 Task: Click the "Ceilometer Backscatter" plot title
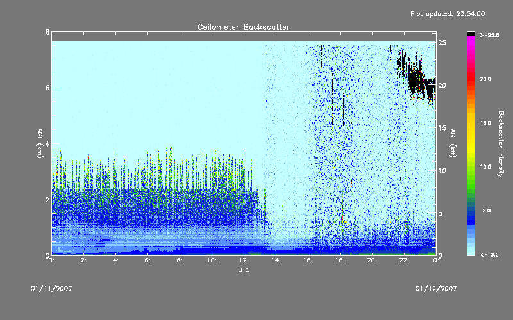coord(244,27)
